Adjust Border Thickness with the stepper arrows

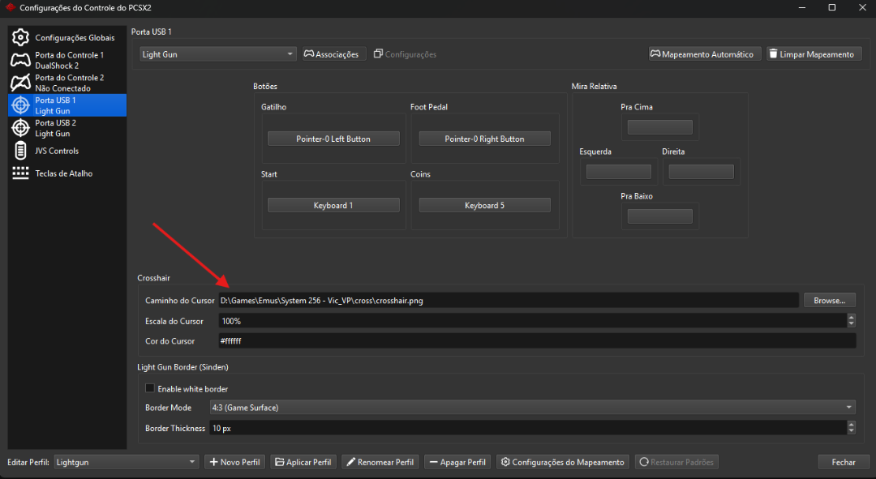pyautogui.click(x=852, y=428)
